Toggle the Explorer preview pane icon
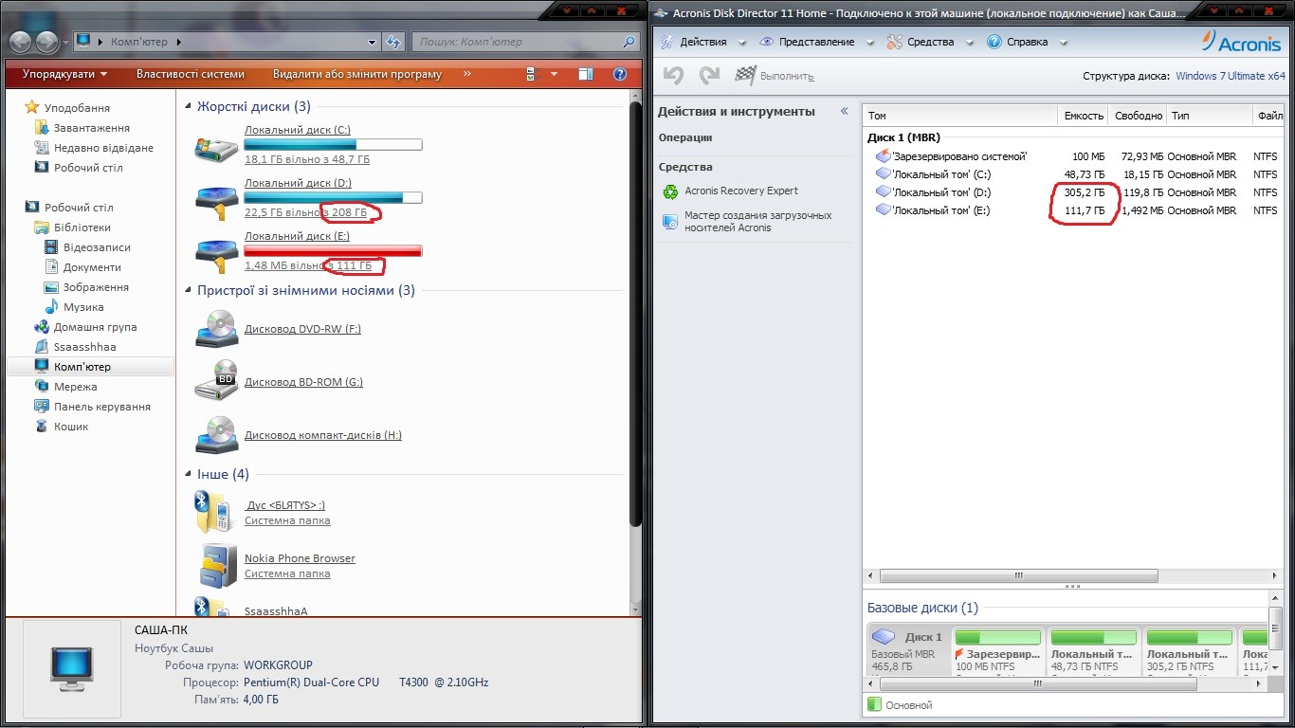1295x728 pixels. [586, 74]
